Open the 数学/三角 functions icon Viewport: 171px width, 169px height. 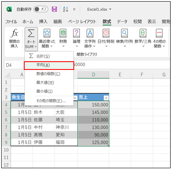tap(143, 33)
